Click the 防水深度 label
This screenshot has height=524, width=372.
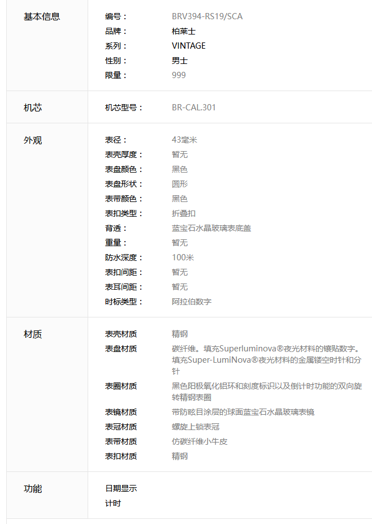[124, 257]
